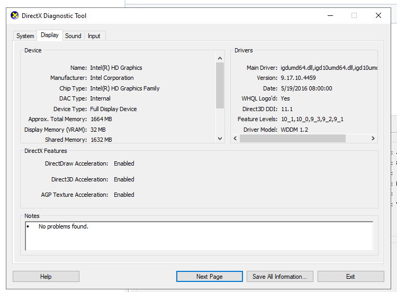Image resolution: width=397 pixels, height=292 pixels.
Task: Click the Drivers panel scroll right arrow
Action: (373, 138)
